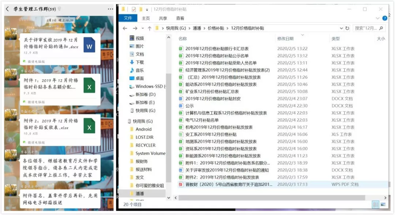Click the refresh icon beside the address bar
Screen dimensions: 395x215
(347, 28)
